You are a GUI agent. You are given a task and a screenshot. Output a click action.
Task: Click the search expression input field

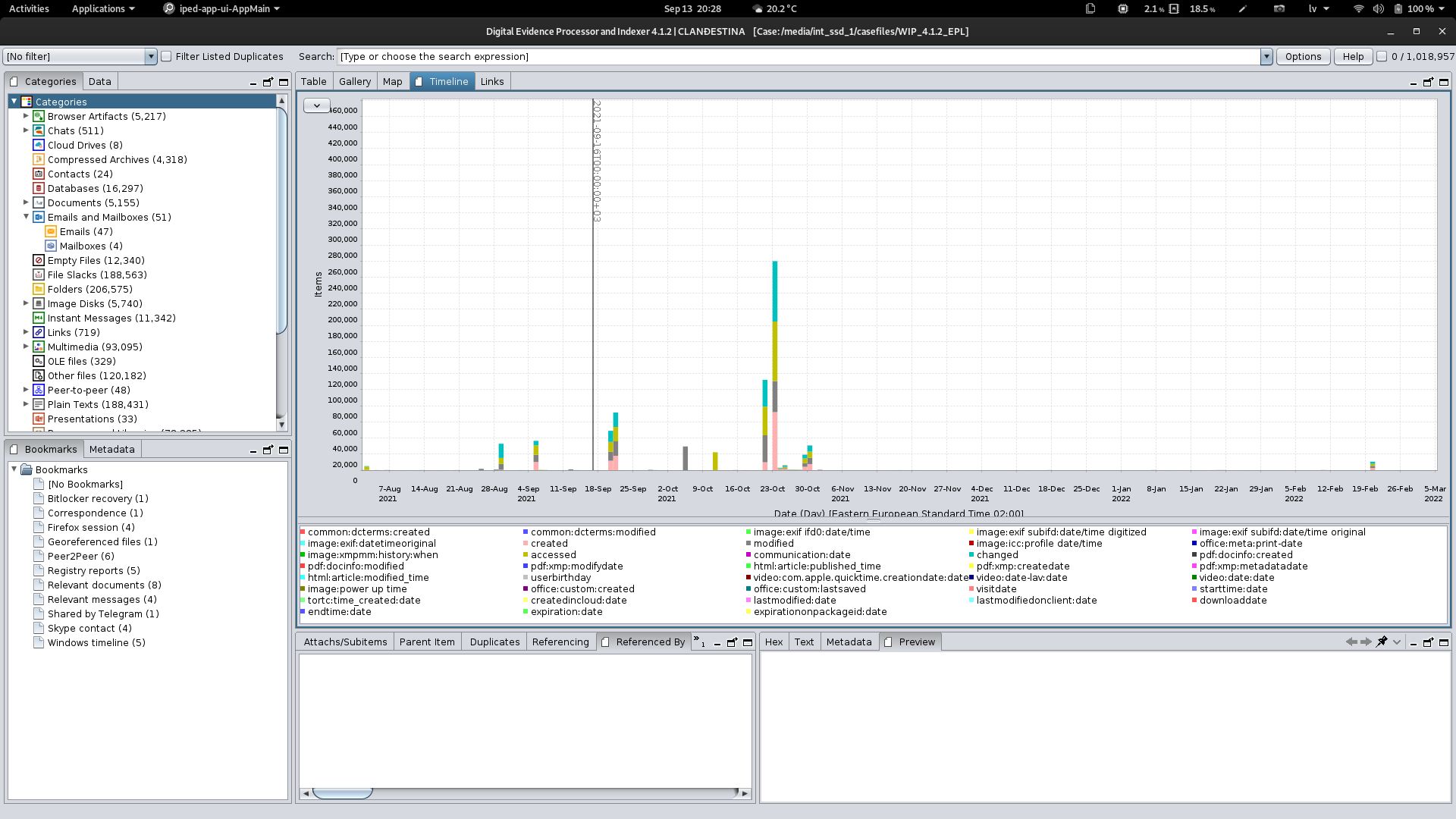(796, 56)
